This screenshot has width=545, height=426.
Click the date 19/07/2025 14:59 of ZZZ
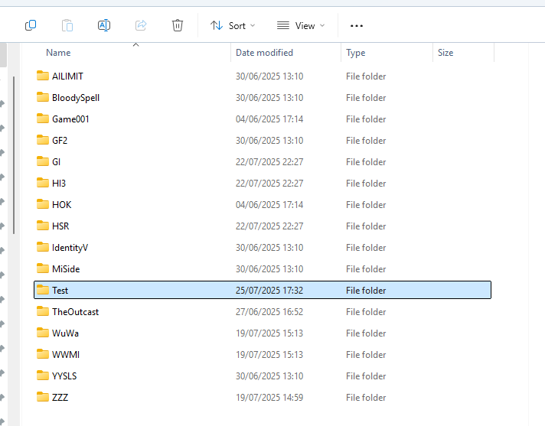point(269,397)
